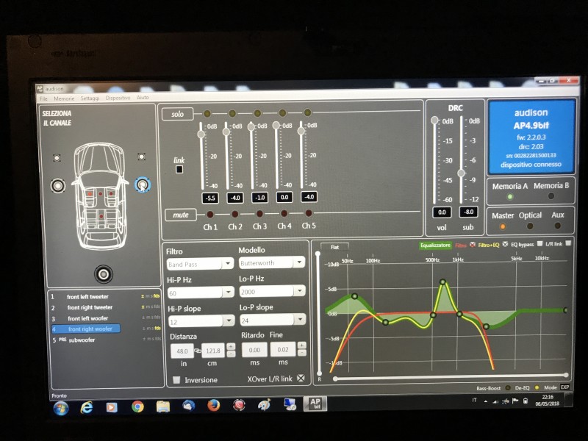Click the subwoofer speaker icon below car
This screenshot has width=588, height=441.
point(104,274)
